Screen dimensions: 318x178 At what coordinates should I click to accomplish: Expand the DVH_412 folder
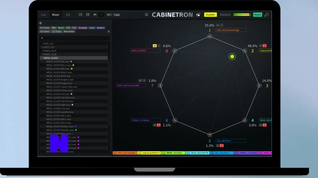(43, 44)
